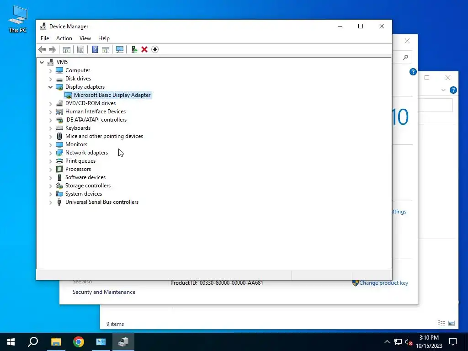Click the Print queues printer icon
The height and width of the screenshot is (351, 468).
click(x=59, y=161)
